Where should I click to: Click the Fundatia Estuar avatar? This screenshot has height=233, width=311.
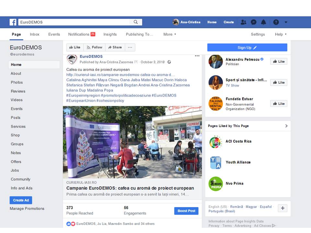point(216,104)
